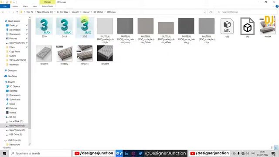
Task: Select the 2012 3ds Max file
Action: [x=85, y=27]
